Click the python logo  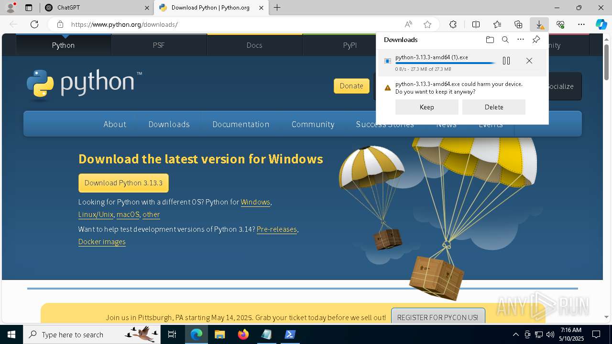coord(84,84)
